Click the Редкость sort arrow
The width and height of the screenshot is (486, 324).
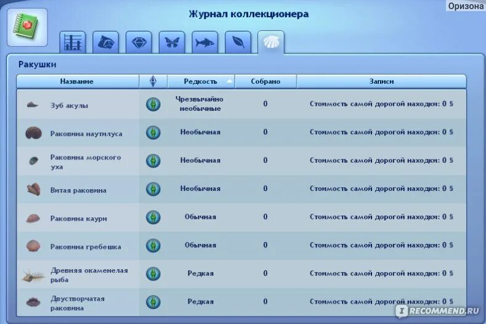229,81
